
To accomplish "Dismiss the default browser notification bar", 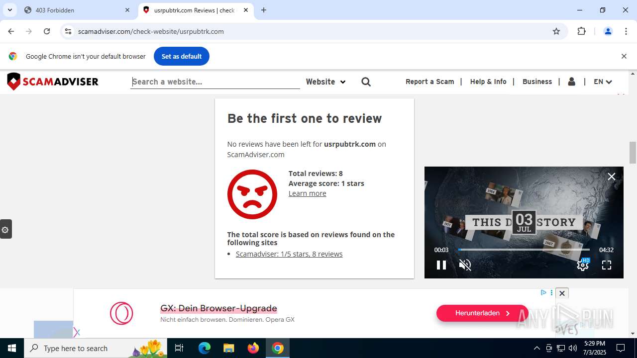I will [624, 56].
